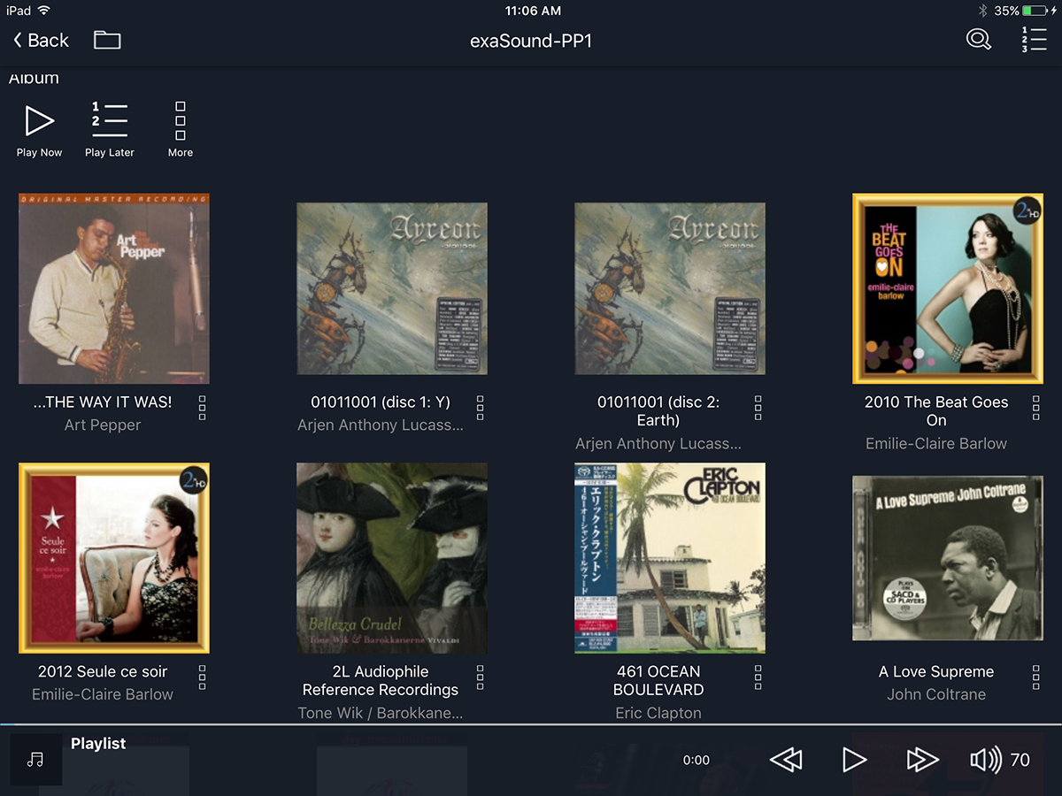
Task: Skip to the next track
Action: click(922, 760)
